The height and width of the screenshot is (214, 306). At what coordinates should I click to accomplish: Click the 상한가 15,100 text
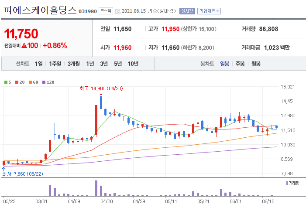point(199,29)
